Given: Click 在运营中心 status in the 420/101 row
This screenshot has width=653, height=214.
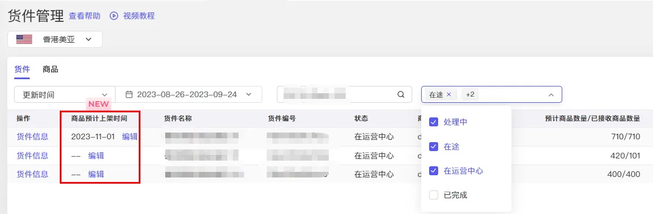Looking at the screenshot, I should 374,156.
